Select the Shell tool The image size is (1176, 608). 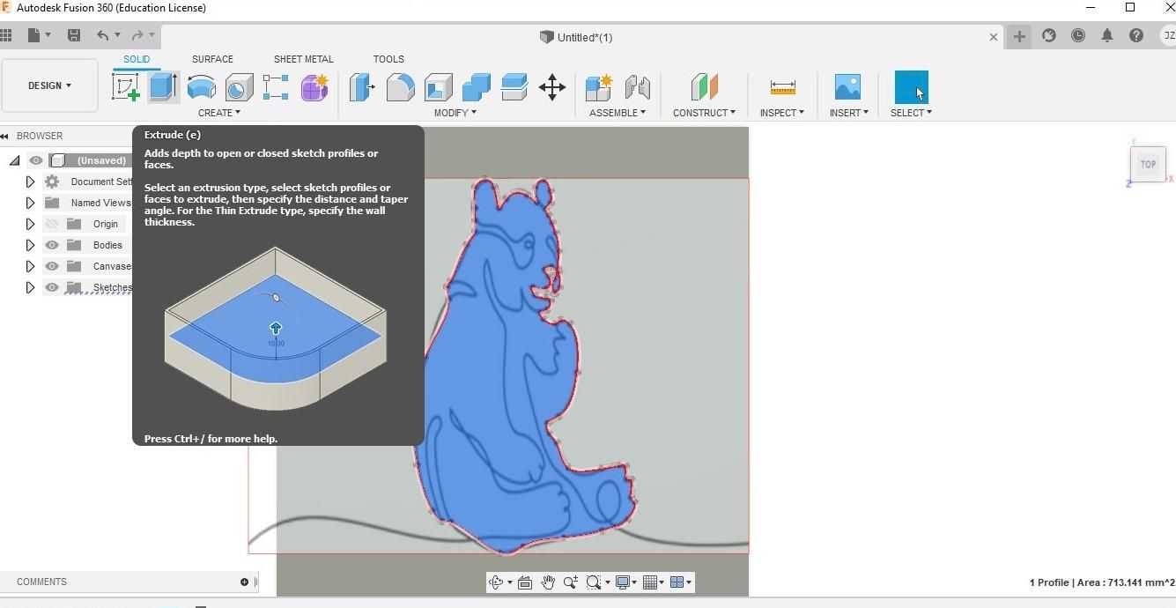tap(438, 87)
